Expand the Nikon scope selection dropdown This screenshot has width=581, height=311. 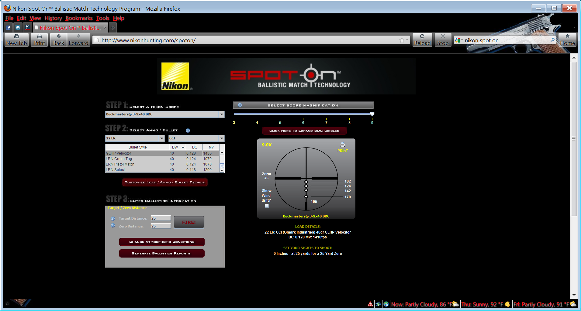click(222, 114)
